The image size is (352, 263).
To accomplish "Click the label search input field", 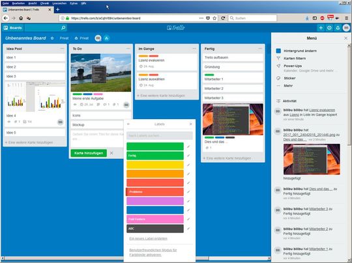I will (x=160, y=135).
